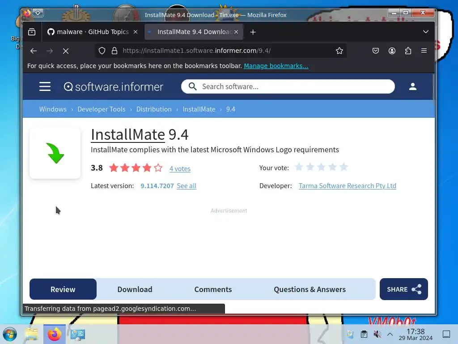Open Firefox account menu
Screen dimensions: 458x344
coord(392,51)
